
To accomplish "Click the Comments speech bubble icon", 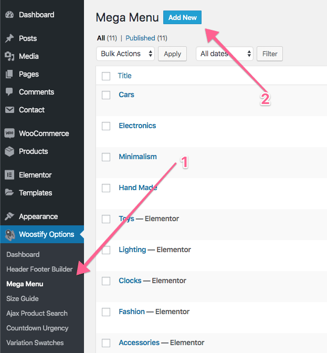I will (x=9, y=92).
